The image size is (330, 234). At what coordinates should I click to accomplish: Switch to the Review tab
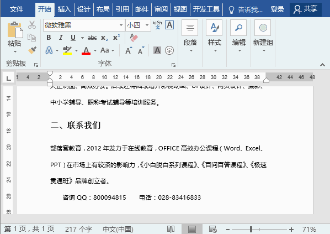click(x=161, y=9)
